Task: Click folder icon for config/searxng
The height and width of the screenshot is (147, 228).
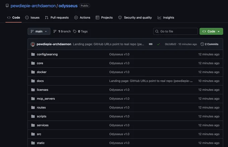Action: point(33,54)
